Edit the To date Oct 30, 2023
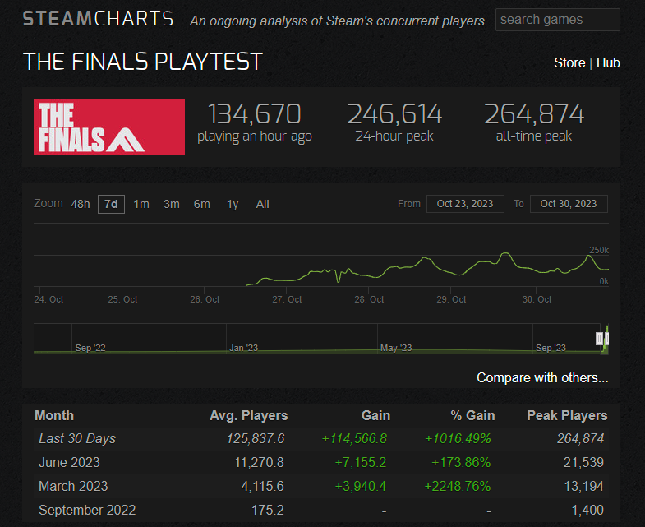Screen dimensions: 645x527 (569, 204)
